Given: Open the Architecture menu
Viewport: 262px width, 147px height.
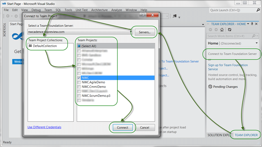Looking at the screenshot, I should tap(99, 10).
